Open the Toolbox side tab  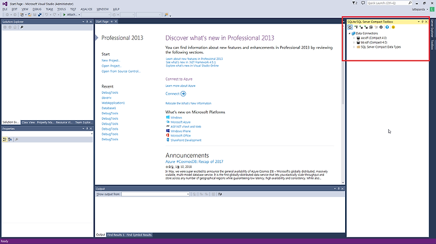pyautogui.click(x=432, y=45)
